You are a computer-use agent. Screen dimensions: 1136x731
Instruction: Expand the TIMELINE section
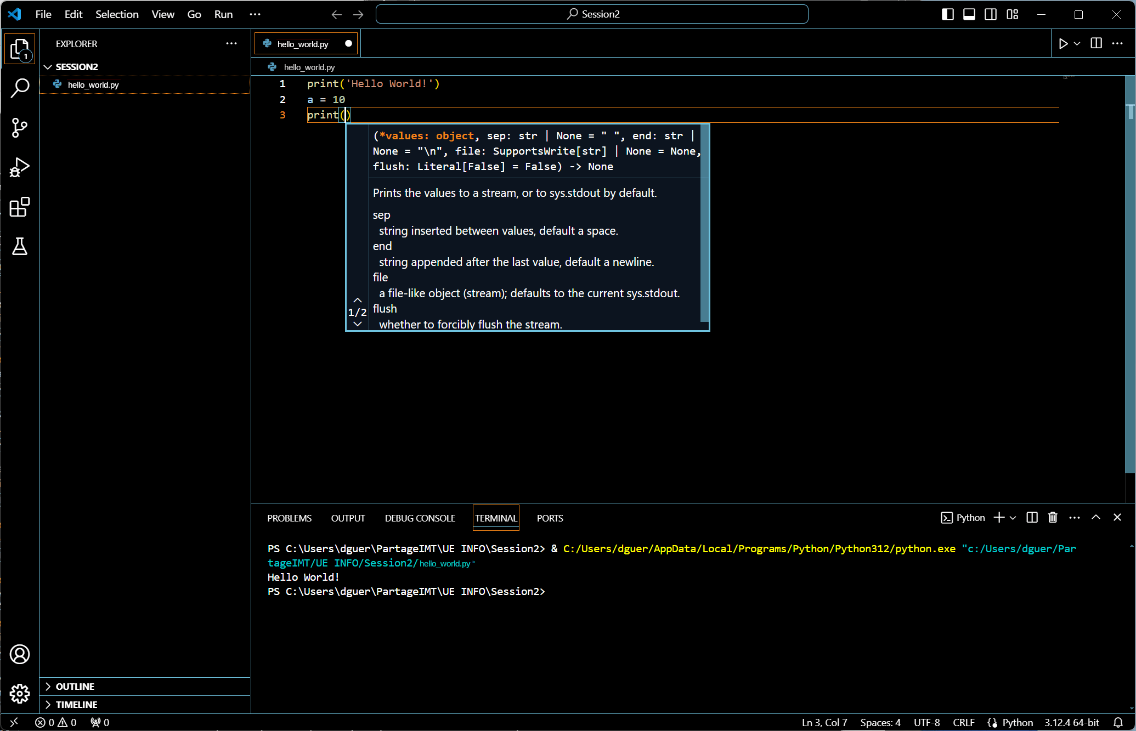tap(76, 705)
